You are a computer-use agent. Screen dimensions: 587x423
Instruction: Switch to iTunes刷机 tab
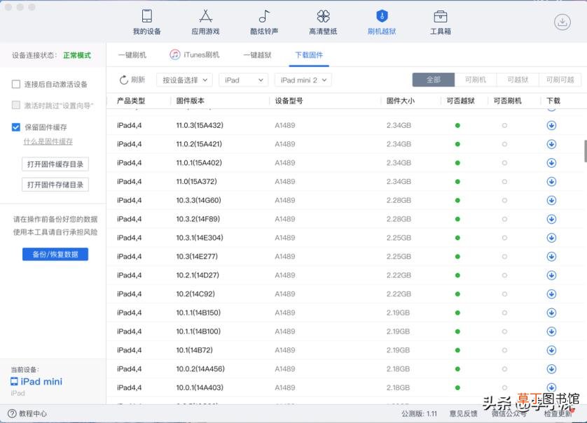(x=195, y=55)
